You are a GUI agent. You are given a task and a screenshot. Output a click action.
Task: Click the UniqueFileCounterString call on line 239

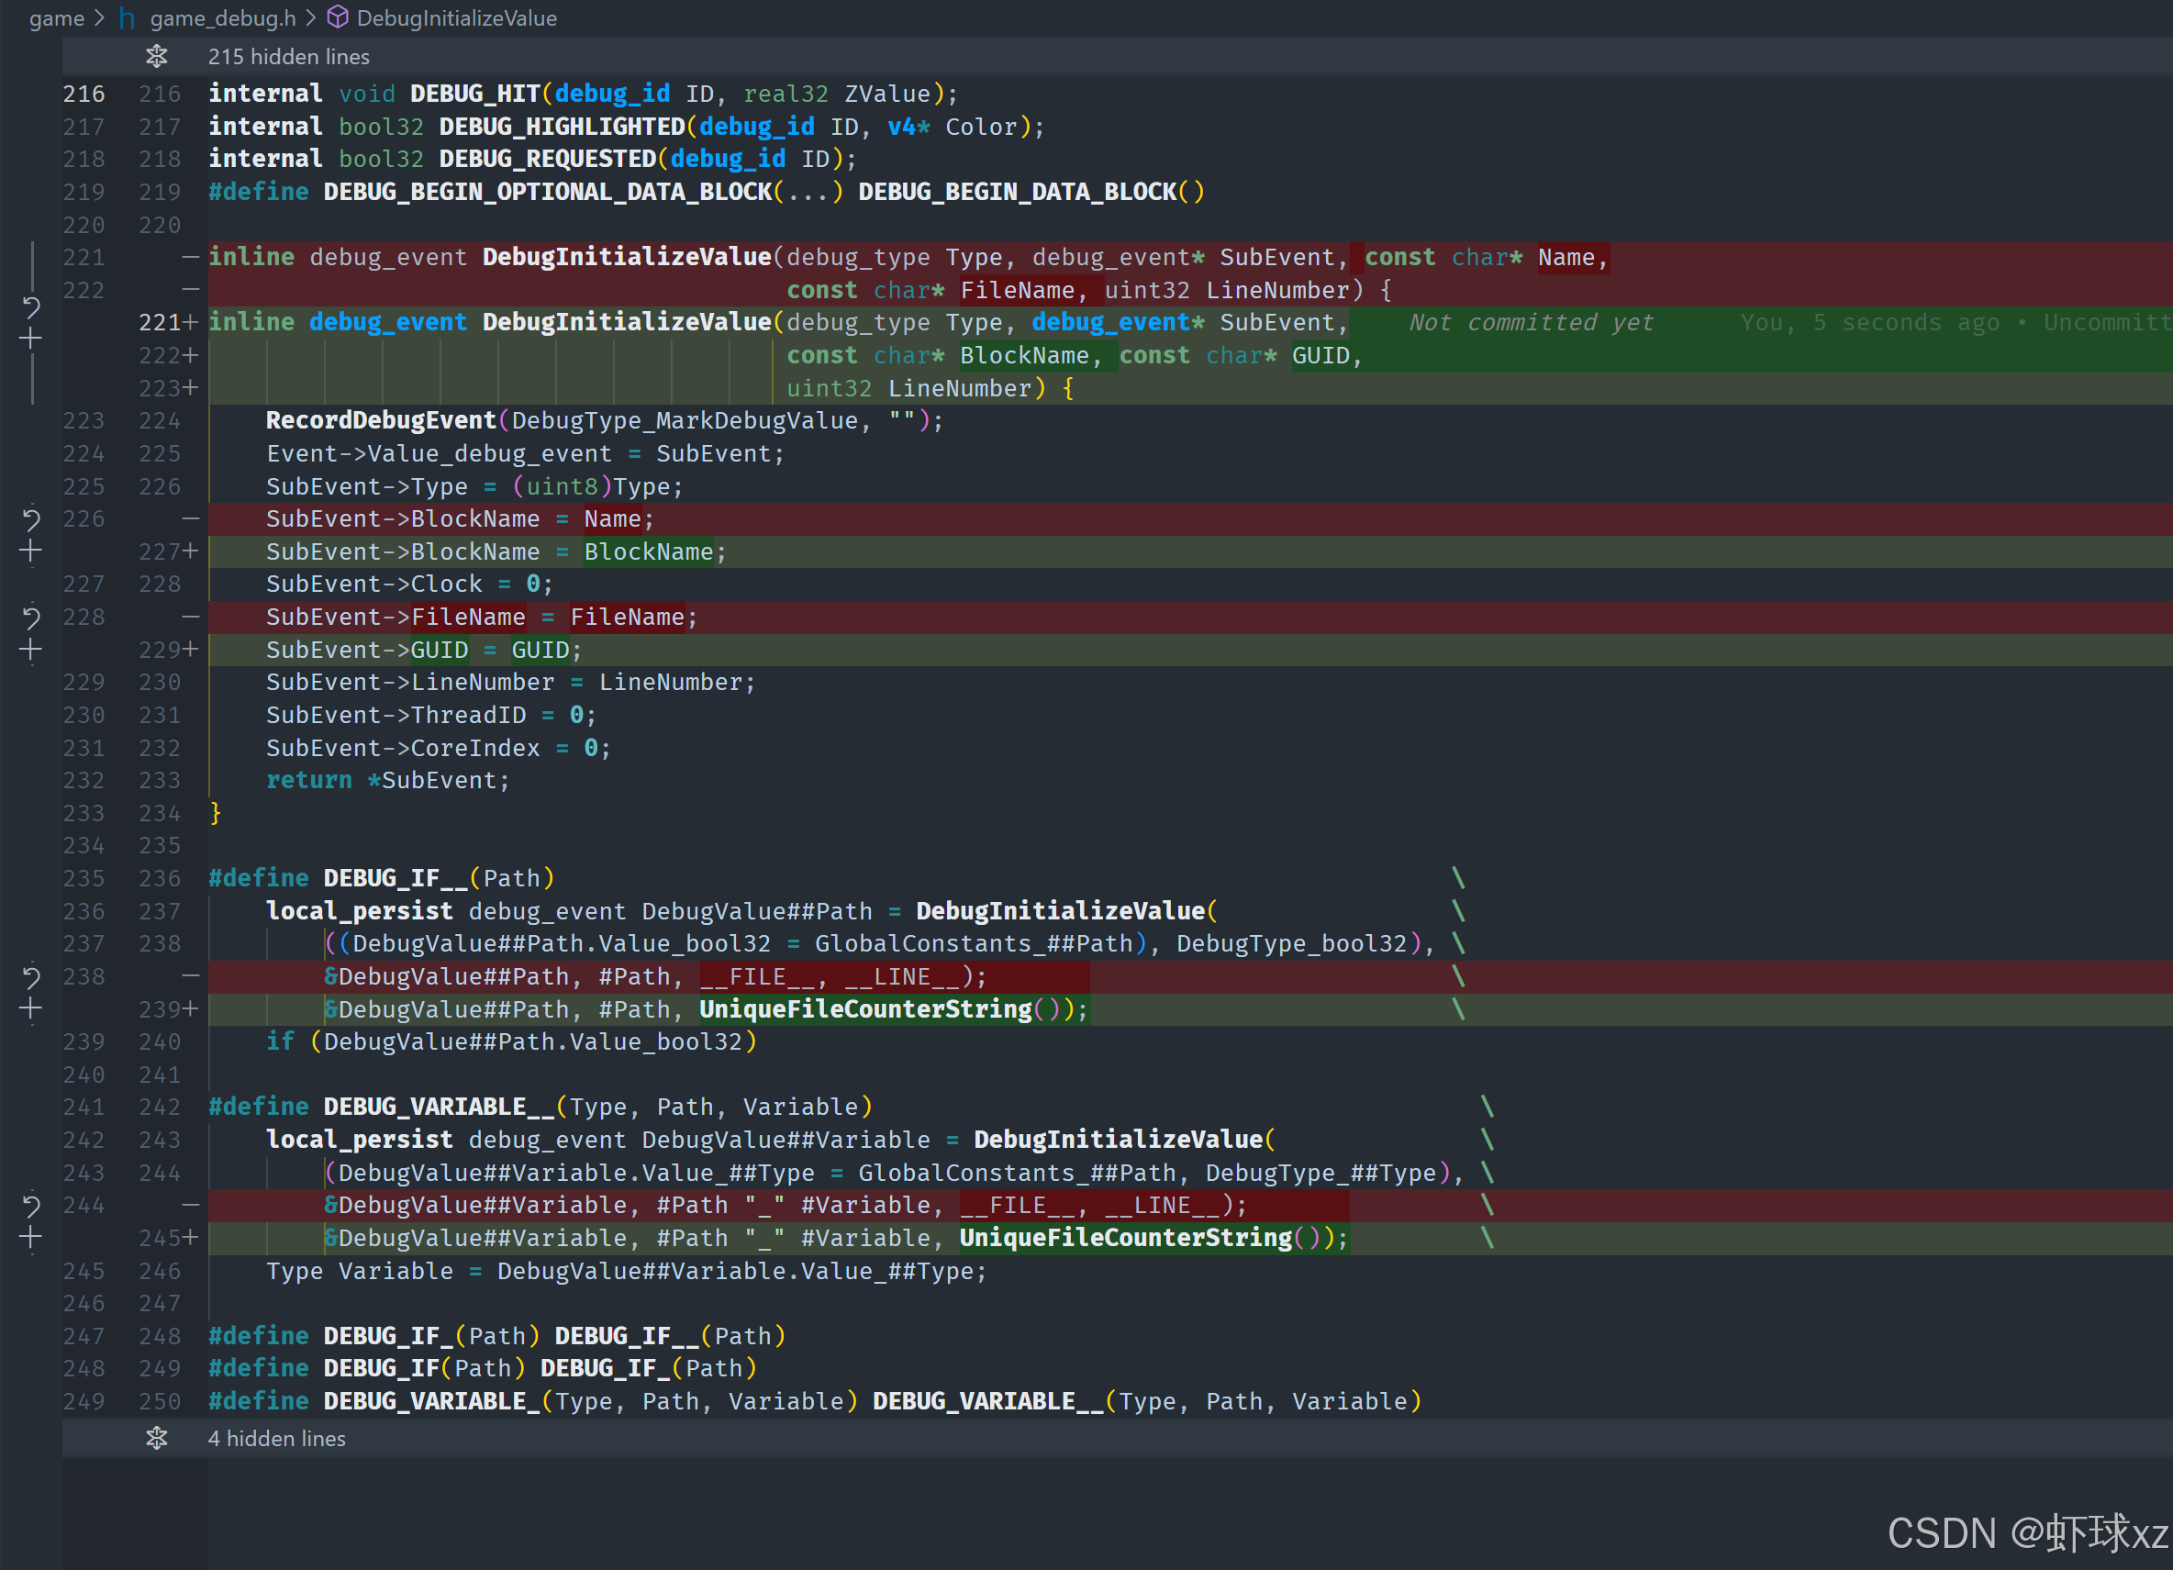[x=865, y=1008]
